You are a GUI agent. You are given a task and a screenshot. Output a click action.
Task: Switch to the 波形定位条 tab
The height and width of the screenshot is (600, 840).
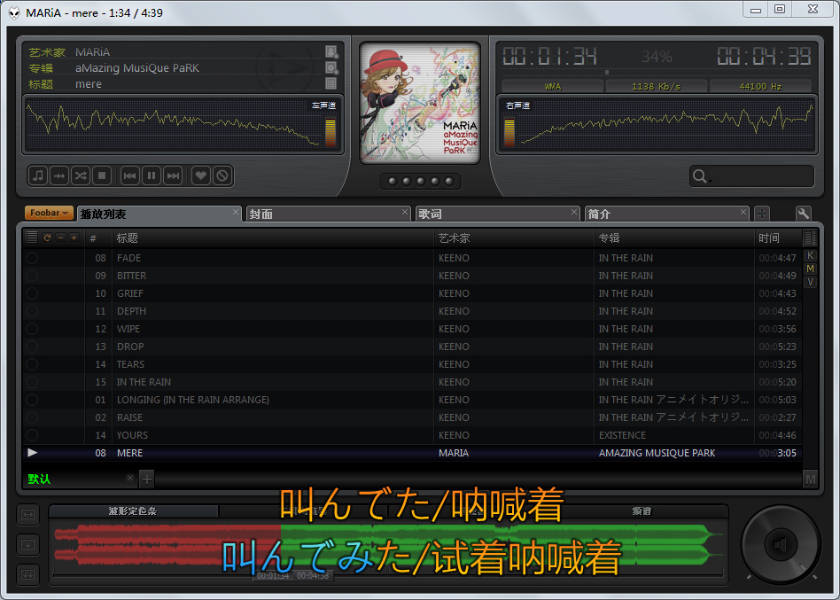click(133, 511)
